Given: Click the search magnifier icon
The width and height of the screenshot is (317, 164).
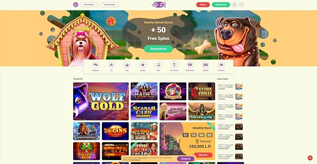Looking at the screenshot, I should point(235,5).
